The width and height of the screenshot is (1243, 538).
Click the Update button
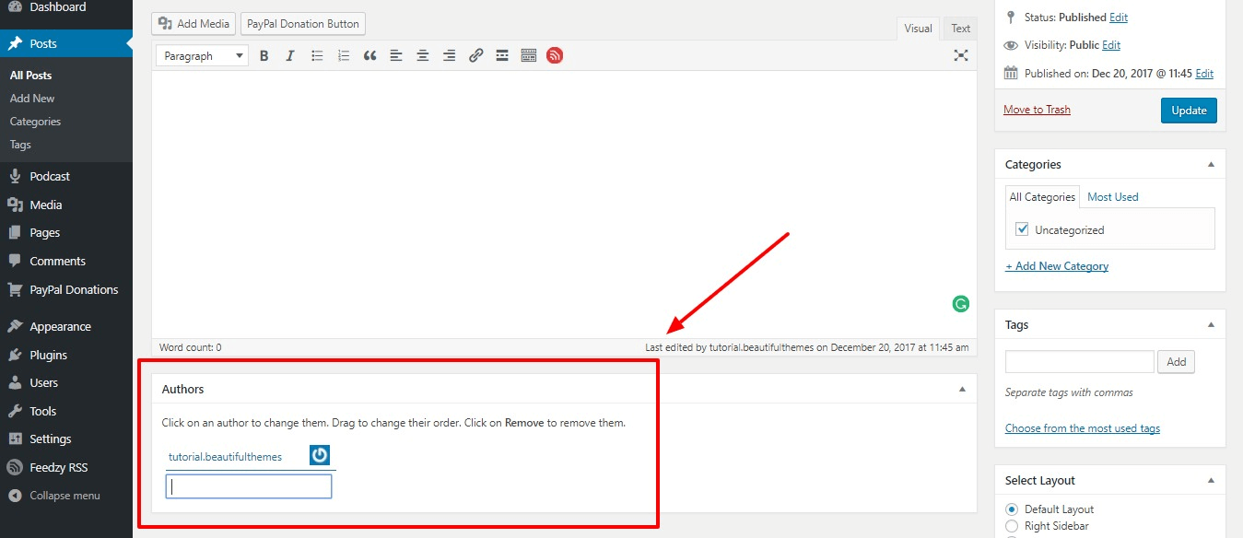pyautogui.click(x=1189, y=111)
